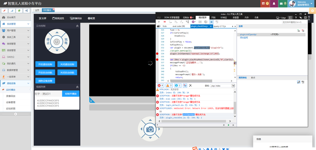The image size is (316, 150).
Task: Open 控制台 tab in F12 tools
Action: [x=188, y=17]
